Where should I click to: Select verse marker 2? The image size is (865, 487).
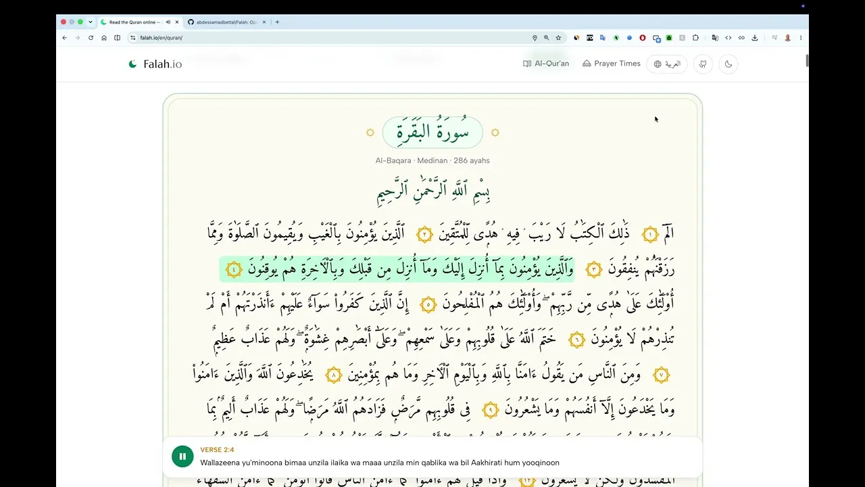pyautogui.click(x=424, y=235)
